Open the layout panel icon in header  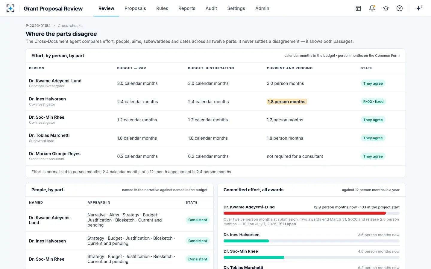pyautogui.click(x=358, y=8)
